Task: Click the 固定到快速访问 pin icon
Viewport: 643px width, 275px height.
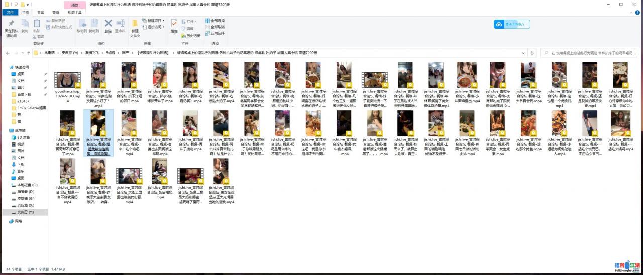Action: point(11,25)
